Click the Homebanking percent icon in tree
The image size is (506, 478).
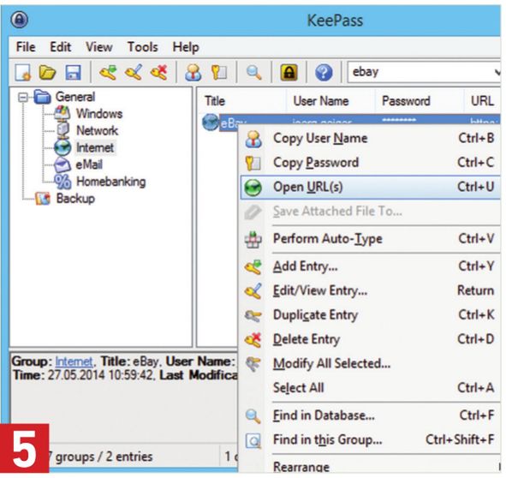[x=63, y=182]
